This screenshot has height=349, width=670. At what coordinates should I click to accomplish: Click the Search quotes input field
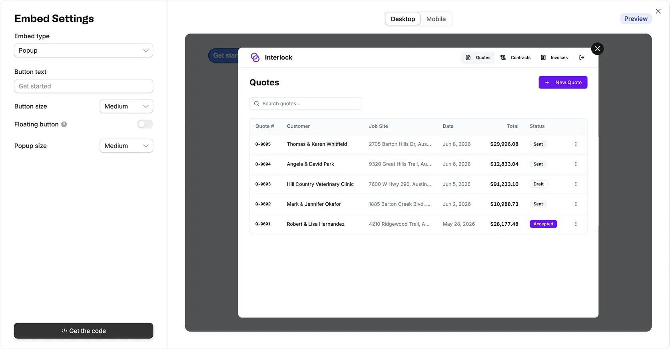coord(306,104)
